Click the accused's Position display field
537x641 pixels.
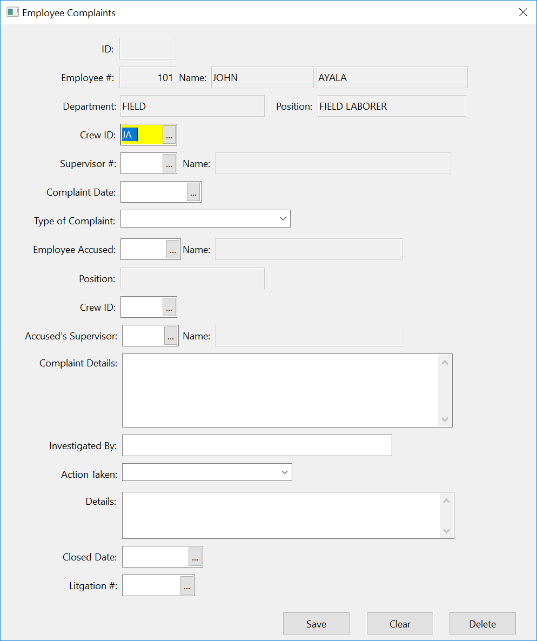[x=192, y=278]
